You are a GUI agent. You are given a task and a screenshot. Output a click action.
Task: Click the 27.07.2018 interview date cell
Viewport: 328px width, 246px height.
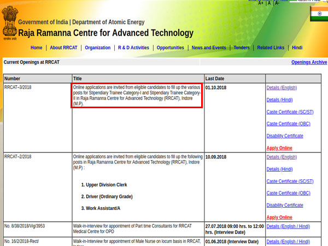point(235,229)
